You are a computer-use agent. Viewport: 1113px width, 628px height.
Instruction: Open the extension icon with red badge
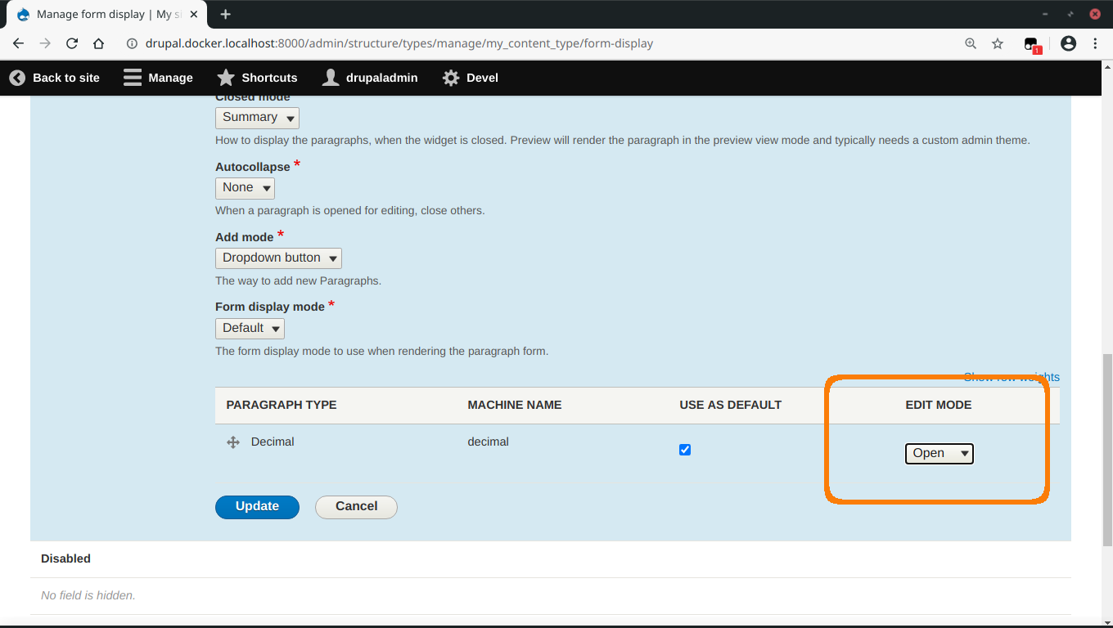tap(1030, 43)
